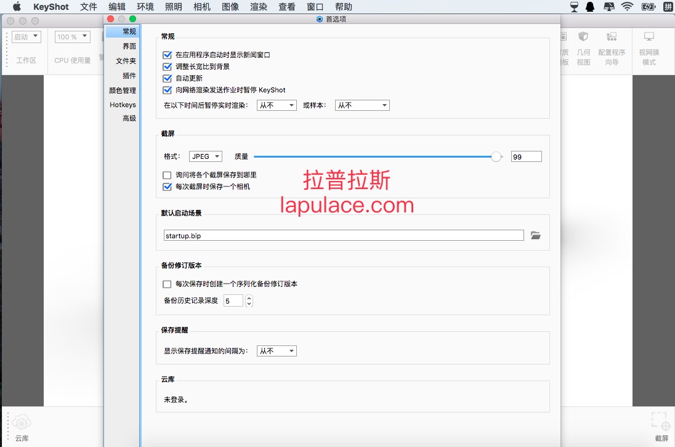Image resolution: width=675 pixels, height=447 pixels.
Task: Click the Wi-Fi status icon
Action: point(627,6)
